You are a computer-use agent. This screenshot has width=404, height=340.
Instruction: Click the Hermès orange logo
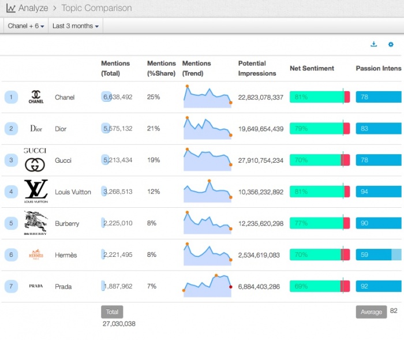click(36, 255)
